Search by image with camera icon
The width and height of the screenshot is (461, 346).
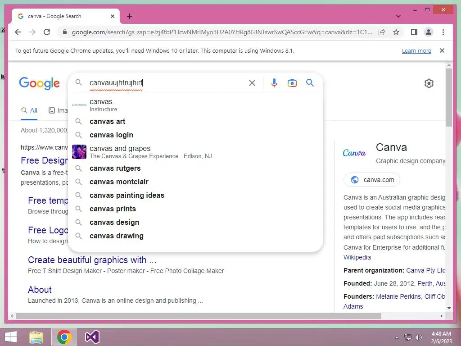292,83
